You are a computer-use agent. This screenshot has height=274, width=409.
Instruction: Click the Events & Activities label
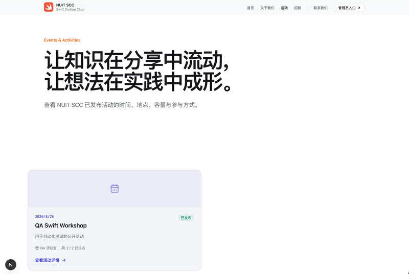coord(62,40)
